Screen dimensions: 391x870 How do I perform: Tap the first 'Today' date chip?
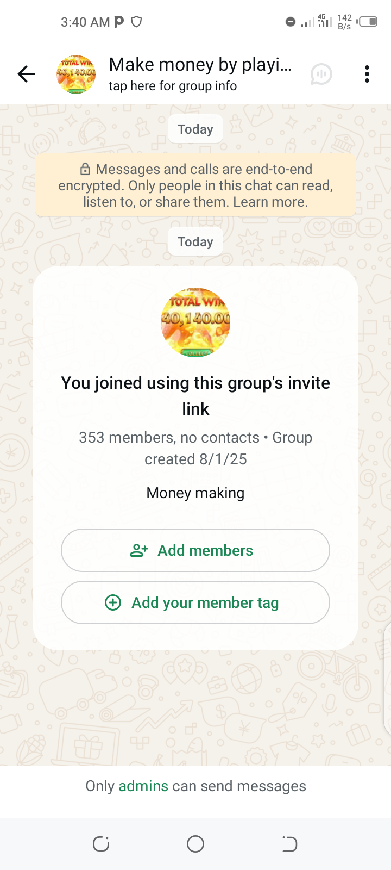point(195,129)
